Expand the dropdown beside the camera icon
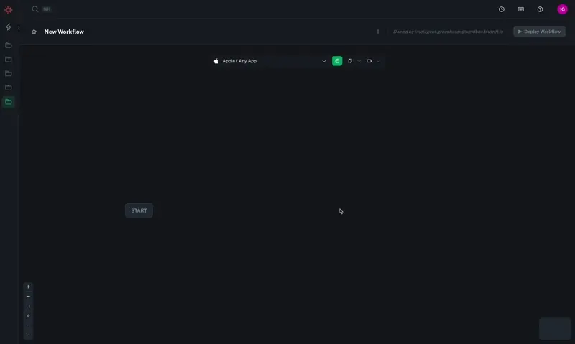Viewport: 575px width, 344px height. (x=379, y=61)
